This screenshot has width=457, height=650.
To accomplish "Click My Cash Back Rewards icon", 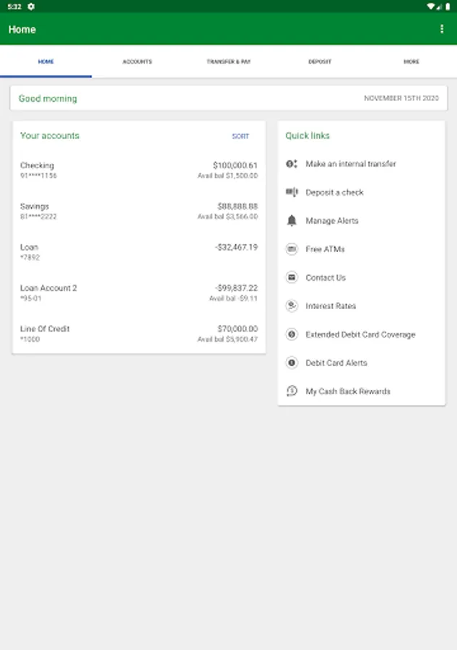I will (x=292, y=391).
